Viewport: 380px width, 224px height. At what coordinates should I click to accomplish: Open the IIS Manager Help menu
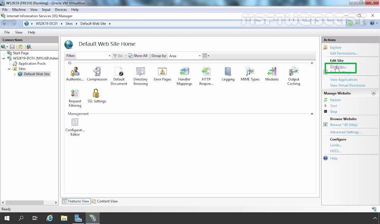point(32,32)
